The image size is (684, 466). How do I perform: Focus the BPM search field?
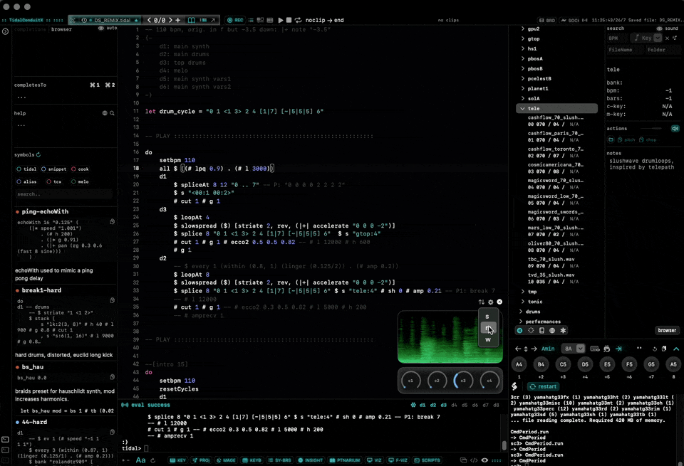618,38
